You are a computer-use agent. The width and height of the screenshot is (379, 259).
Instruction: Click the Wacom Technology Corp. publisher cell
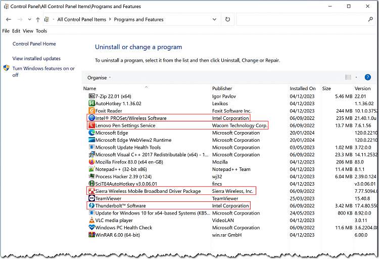tap(240, 125)
